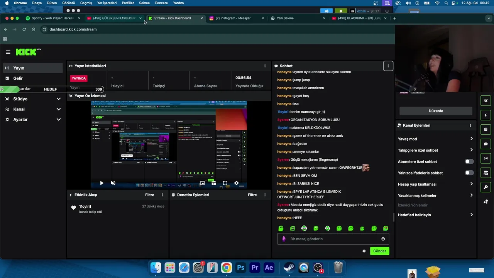This screenshot has height=278, width=494.
Task: Open the Geçmiş menu in menu bar
Action: (x=86, y=3)
